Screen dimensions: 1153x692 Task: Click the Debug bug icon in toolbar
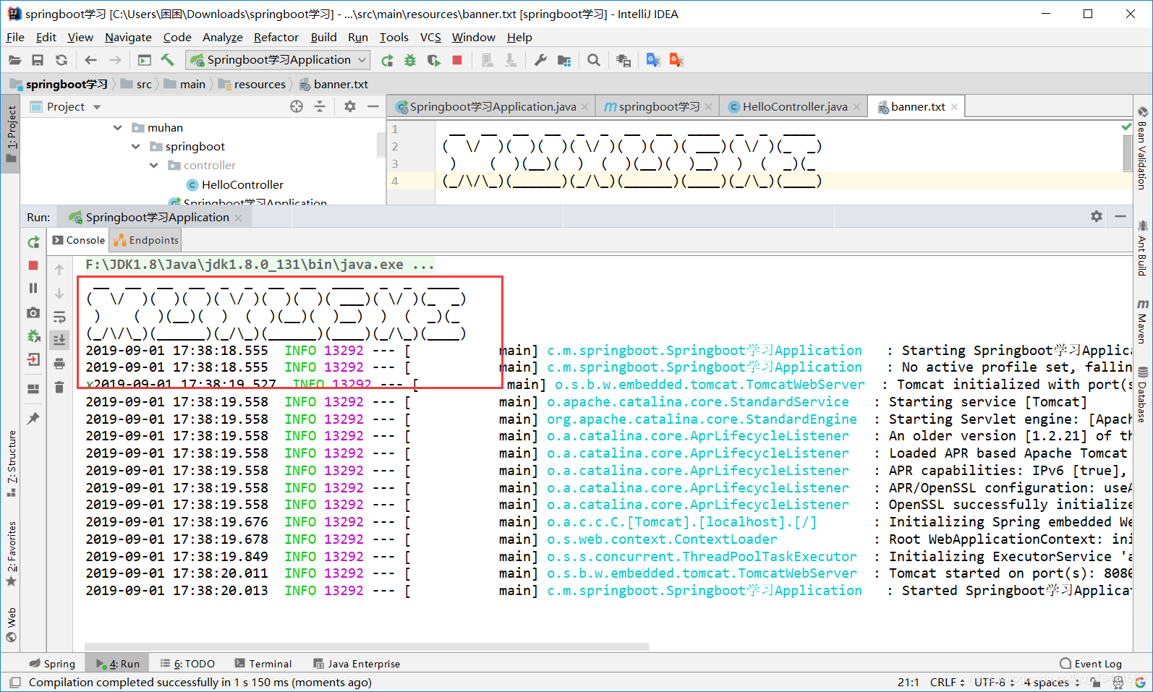[410, 60]
